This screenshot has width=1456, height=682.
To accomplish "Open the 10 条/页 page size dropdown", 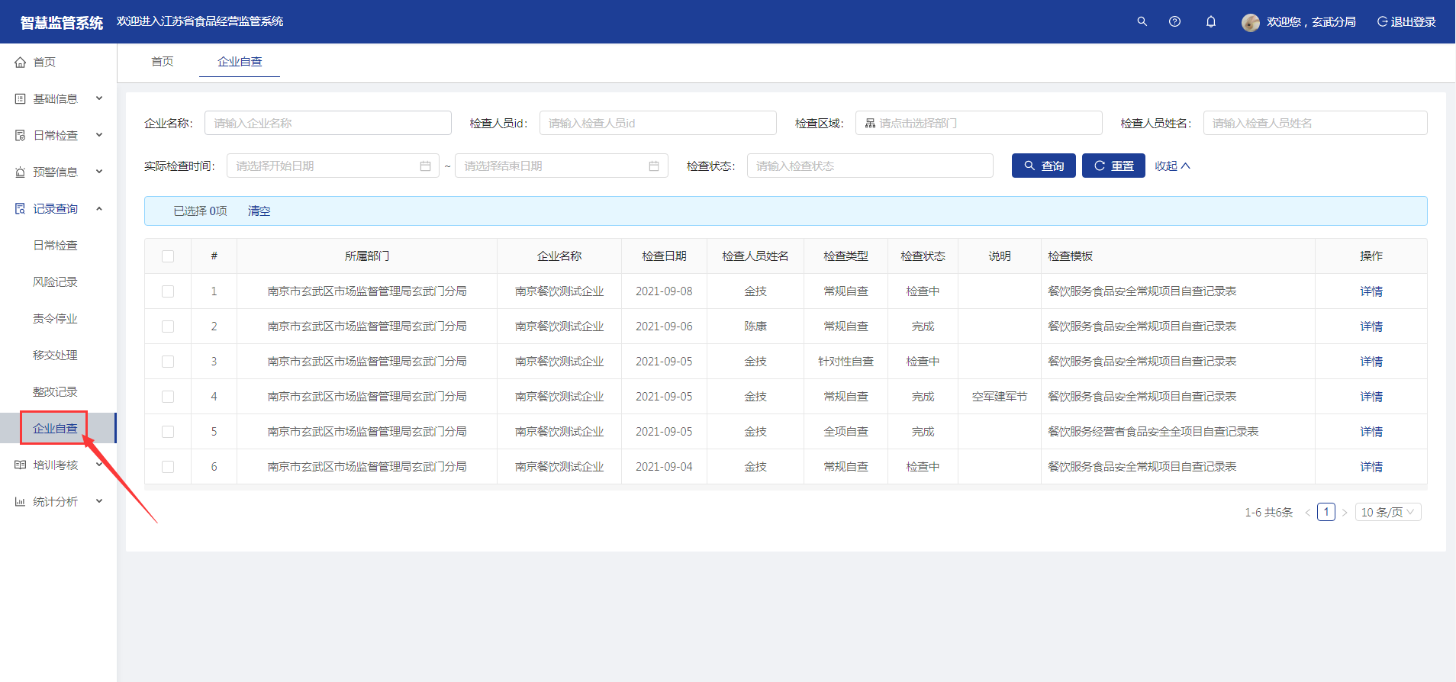I will pyautogui.click(x=1387, y=513).
